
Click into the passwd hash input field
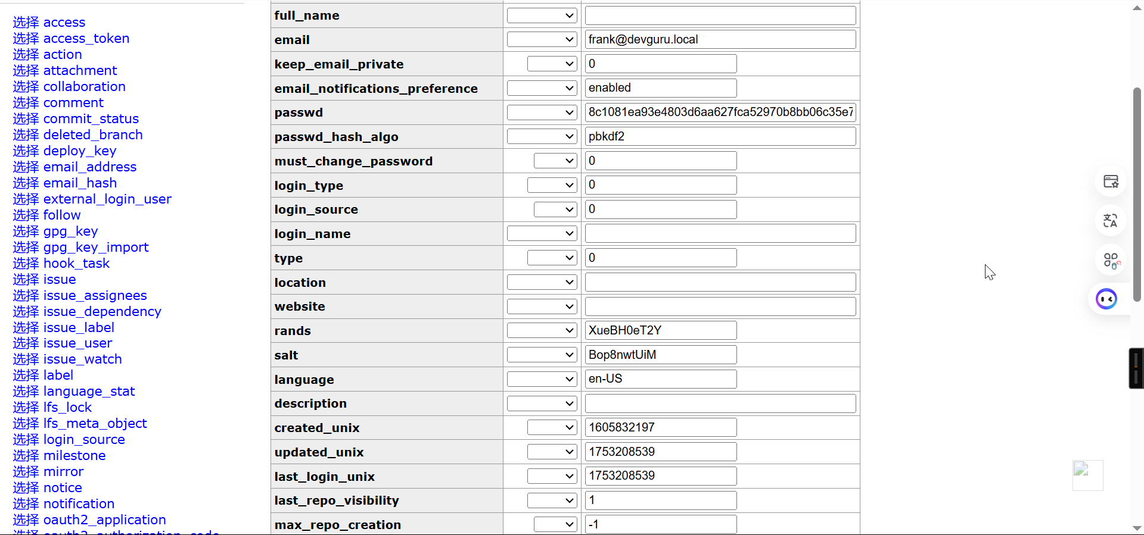click(720, 112)
